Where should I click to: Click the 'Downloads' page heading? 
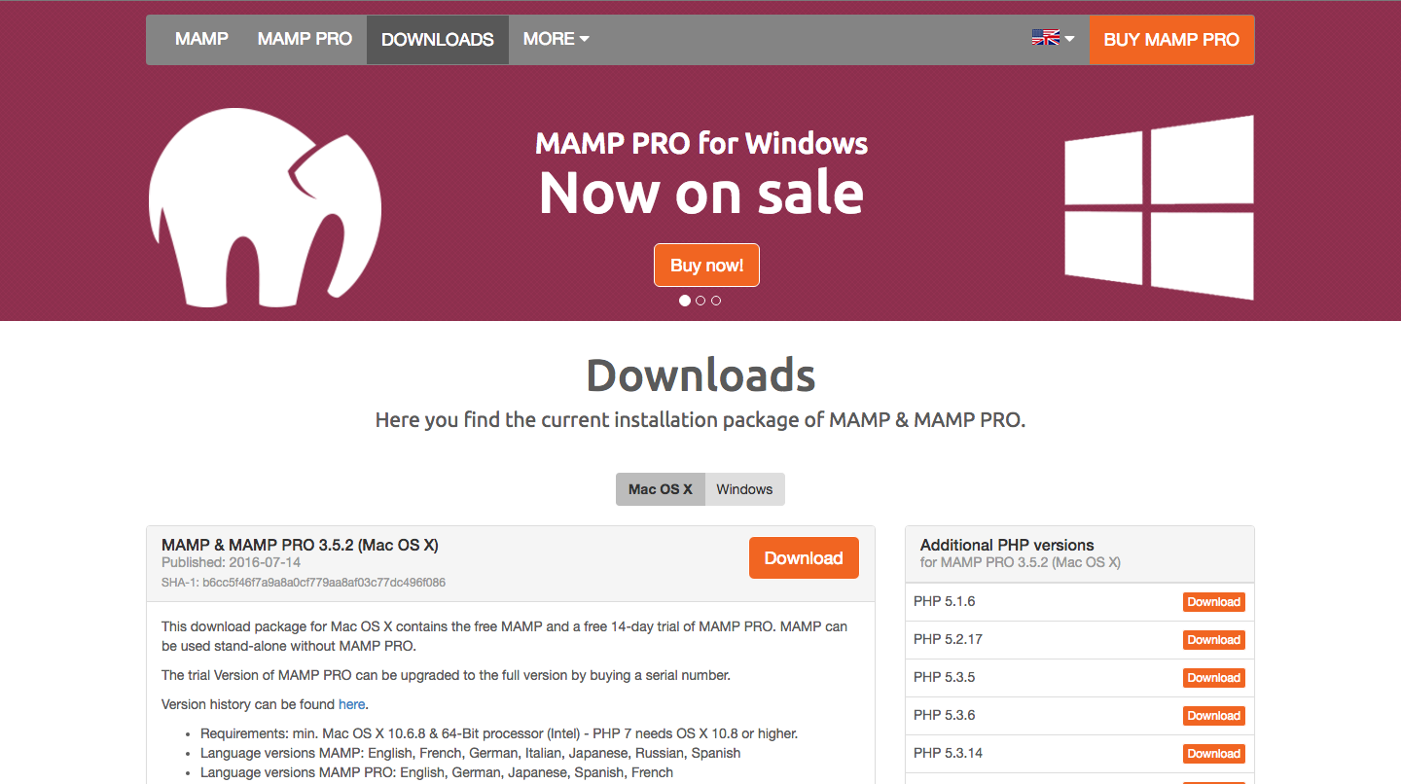tap(700, 375)
